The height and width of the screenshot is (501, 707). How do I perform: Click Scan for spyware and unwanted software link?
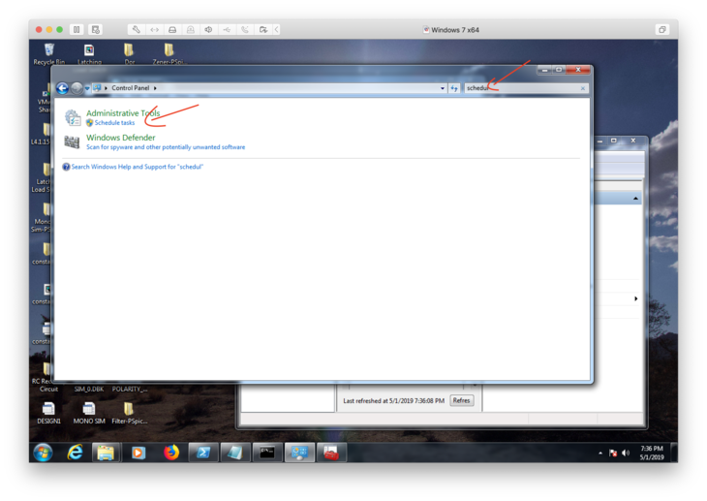pyautogui.click(x=166, y=147)
